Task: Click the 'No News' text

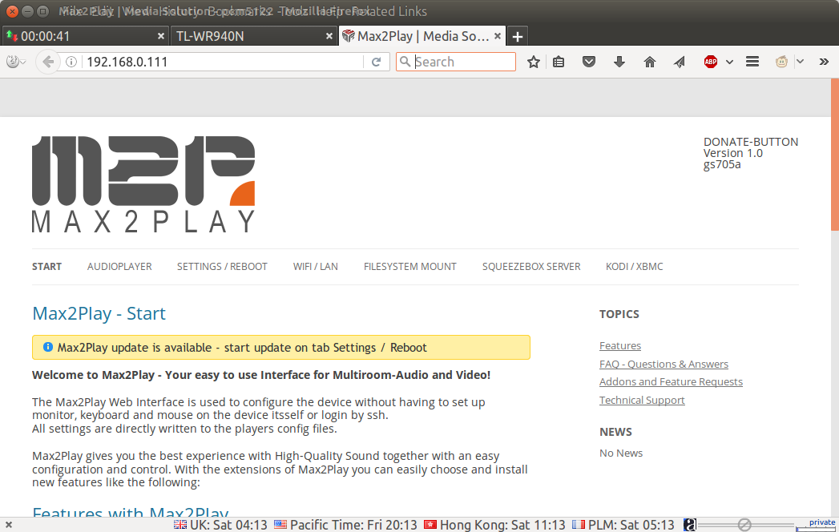Action: pos(621,453)
